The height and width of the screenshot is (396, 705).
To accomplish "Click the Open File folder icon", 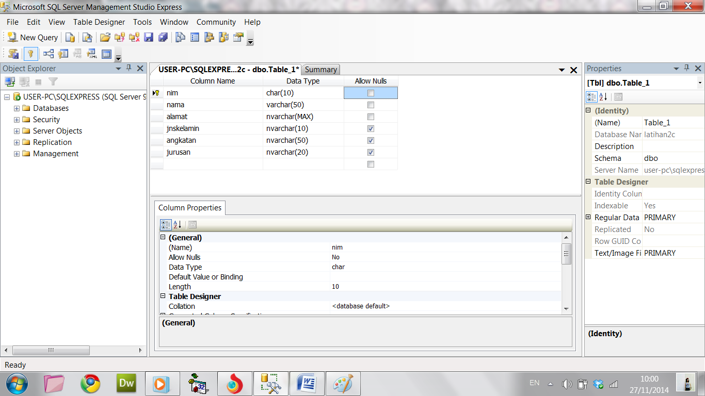I will pyautogui.click(x=105, y=37).
